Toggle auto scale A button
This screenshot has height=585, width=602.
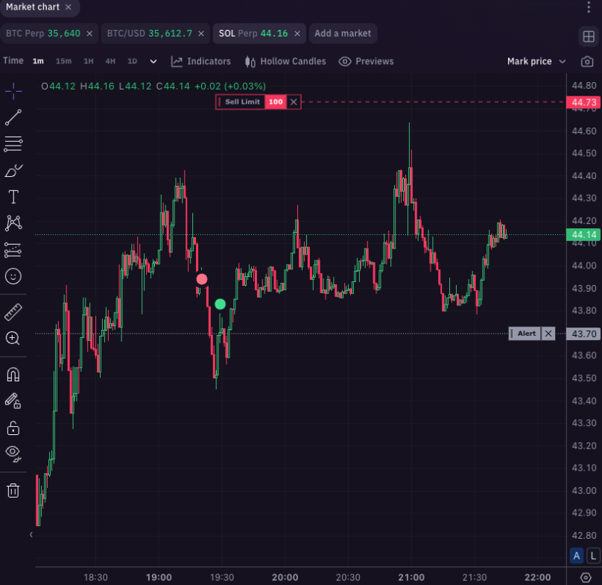click(x=576, y=556)
